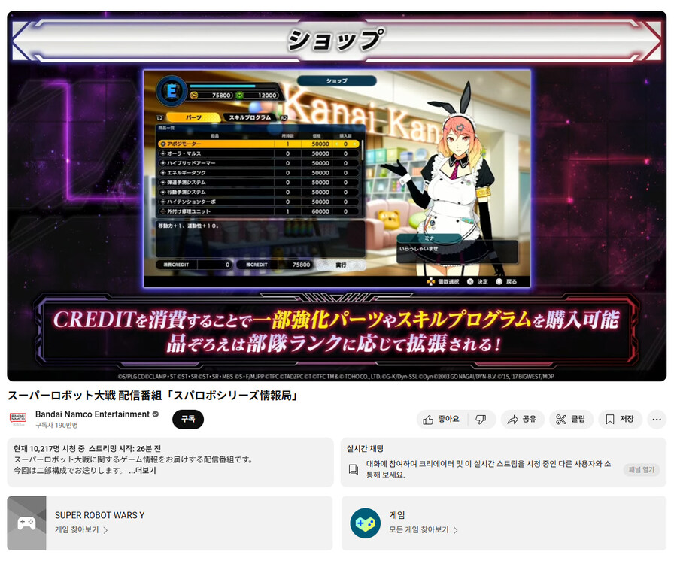Click the ハイテンションターボ row in the shop list
Image resolution: width=677 pixels, height=564 pixels.
click(x=259, y=202)
